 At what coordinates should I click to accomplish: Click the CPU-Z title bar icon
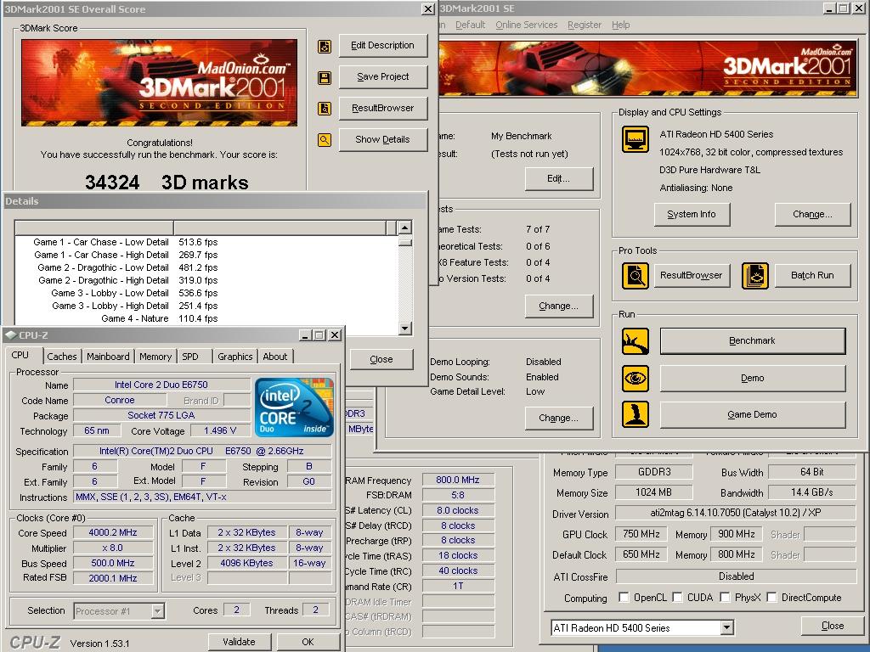coord(10,334)
